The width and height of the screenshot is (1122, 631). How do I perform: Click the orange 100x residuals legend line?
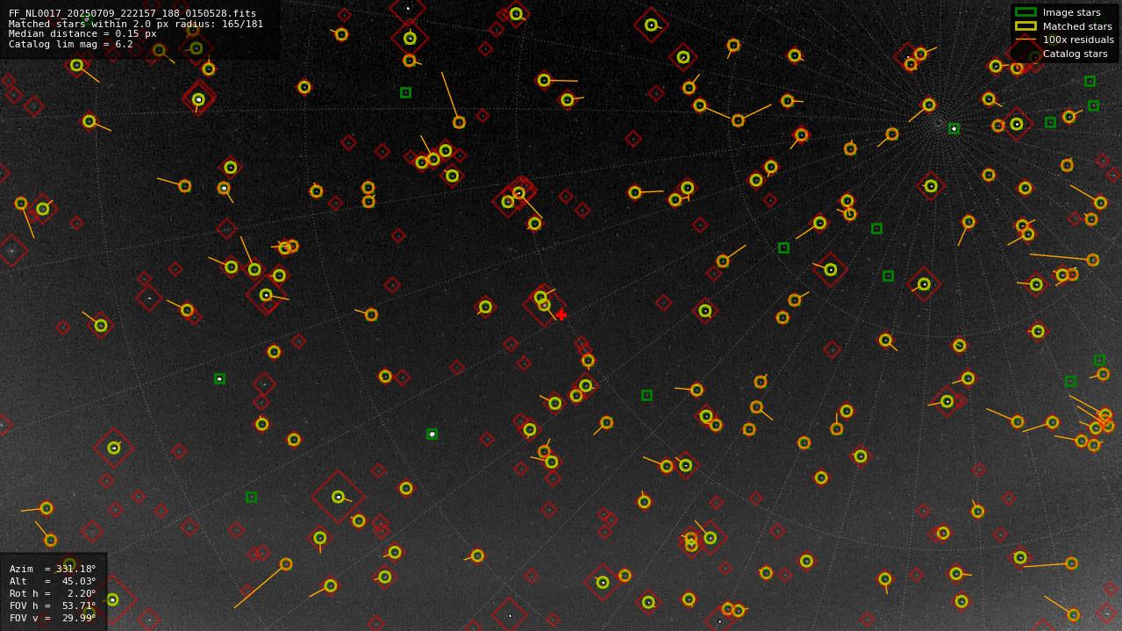coord(1026,39)
